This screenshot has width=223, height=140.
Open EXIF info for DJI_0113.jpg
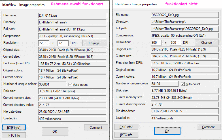pos(14,128)
